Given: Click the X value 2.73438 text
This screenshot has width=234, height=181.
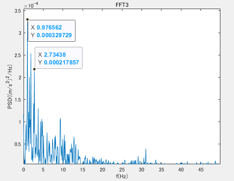Looking at the screenshot, I should pos(55,54).
